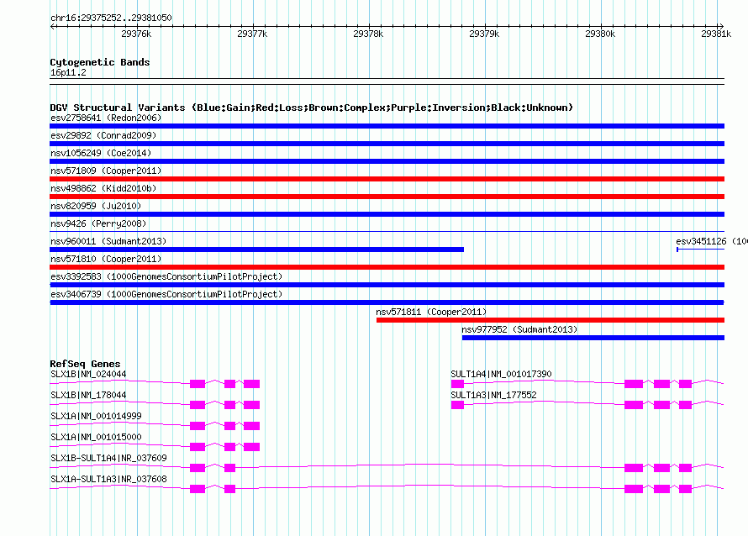Click first exon of SLX1B-SULT1A4|NR_037609 transcript

198,468
